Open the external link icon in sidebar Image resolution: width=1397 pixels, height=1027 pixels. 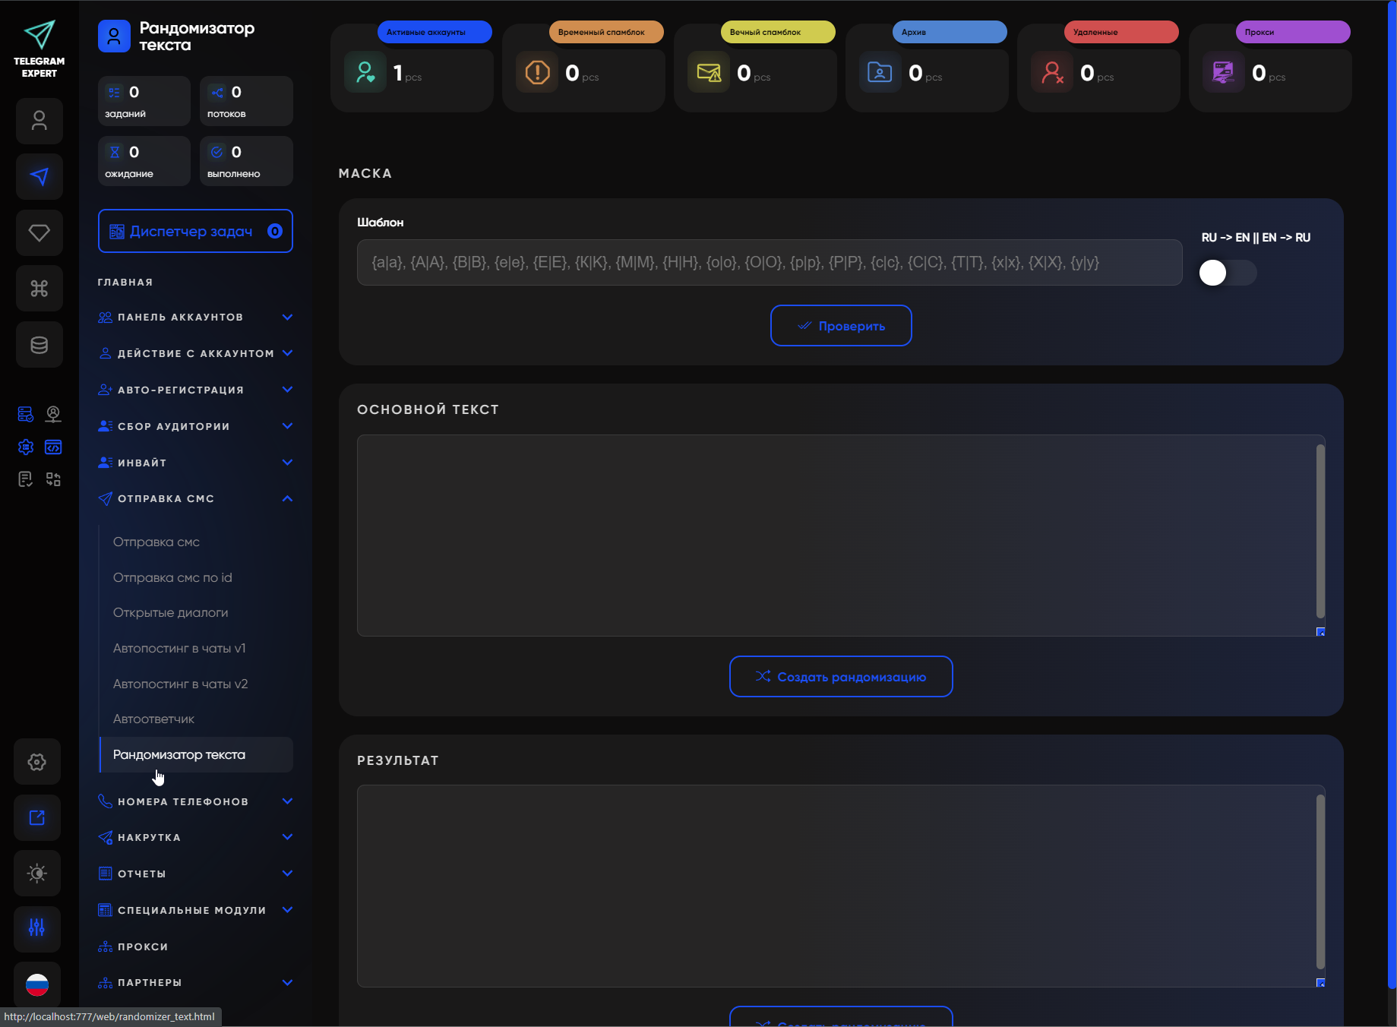click(x=36, y=817)
